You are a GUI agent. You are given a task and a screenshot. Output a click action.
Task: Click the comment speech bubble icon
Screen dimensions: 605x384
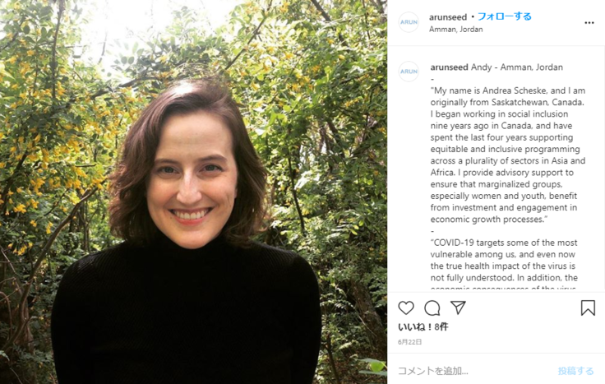click(432, 308)
